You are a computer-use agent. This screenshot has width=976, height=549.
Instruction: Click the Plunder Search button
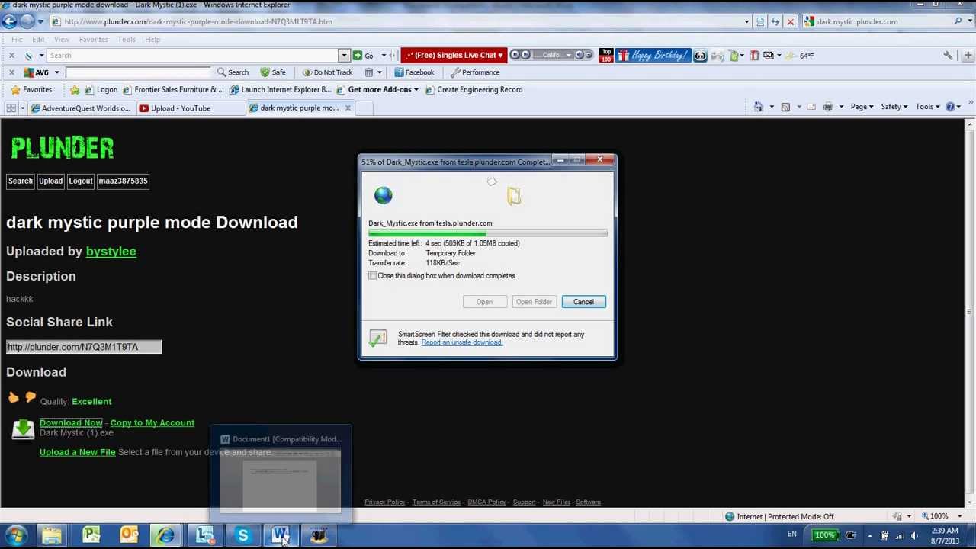click(21, 181)
